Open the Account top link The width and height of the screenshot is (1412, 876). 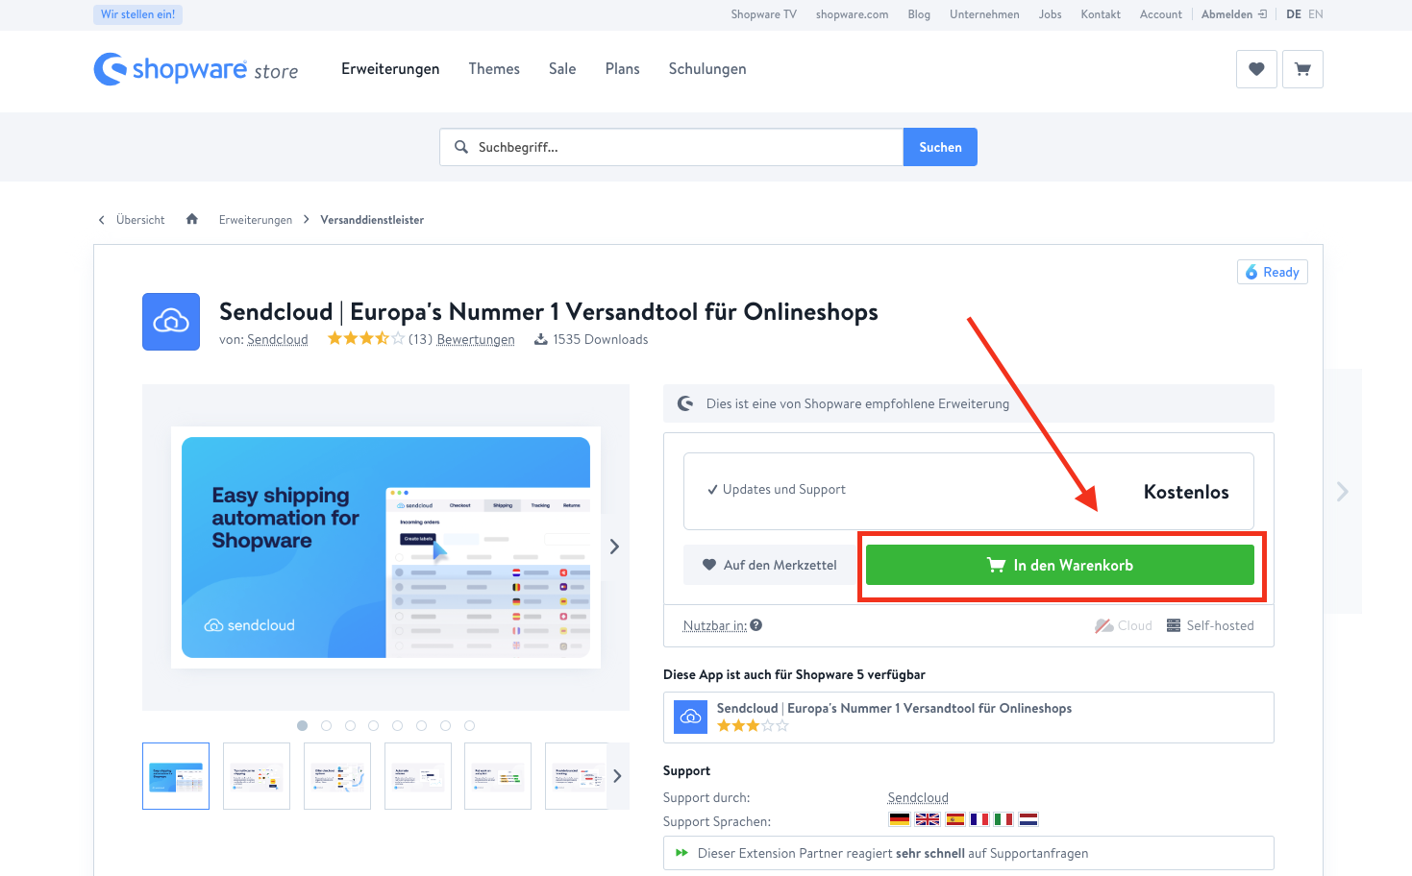1161,14
